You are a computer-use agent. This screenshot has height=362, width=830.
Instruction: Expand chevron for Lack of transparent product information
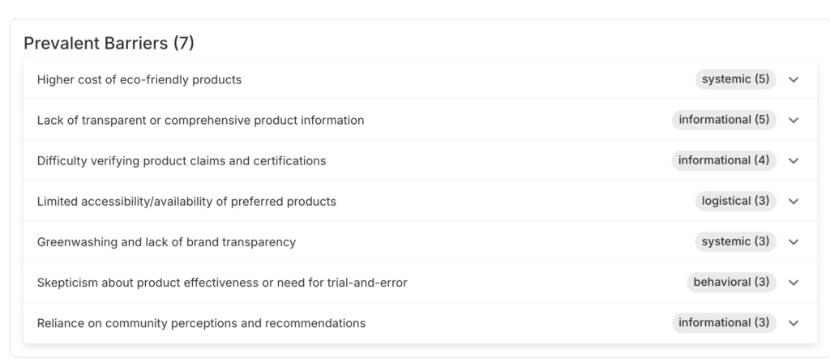tap(794, 120)
